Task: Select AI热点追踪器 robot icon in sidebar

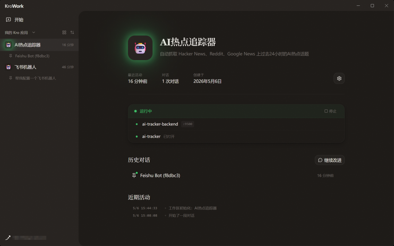Action: (8, 45)
